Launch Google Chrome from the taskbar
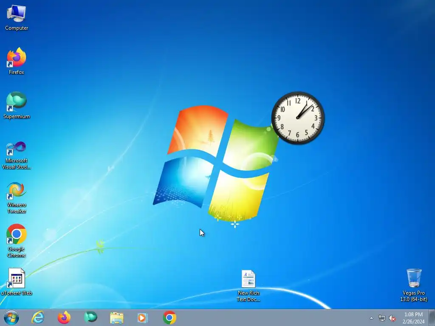The width and height of the screenshot is (435, 326). click(x=169, y=318)
